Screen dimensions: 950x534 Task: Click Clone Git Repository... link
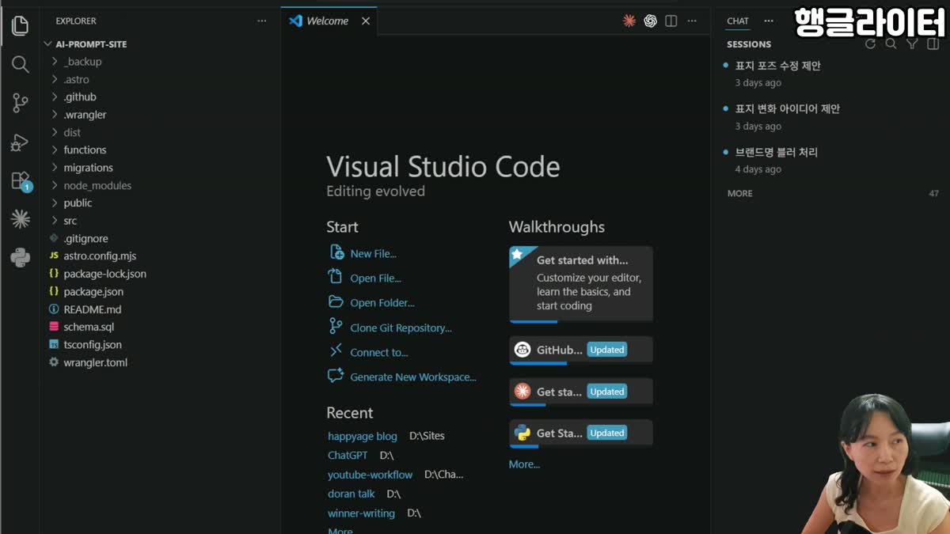401,328
